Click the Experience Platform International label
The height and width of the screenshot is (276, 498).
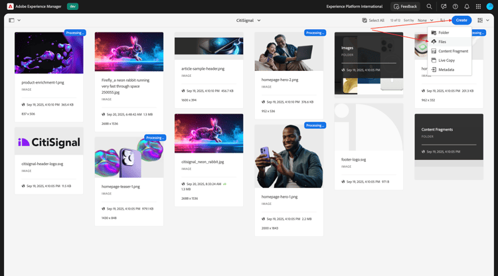pos(355,7)
